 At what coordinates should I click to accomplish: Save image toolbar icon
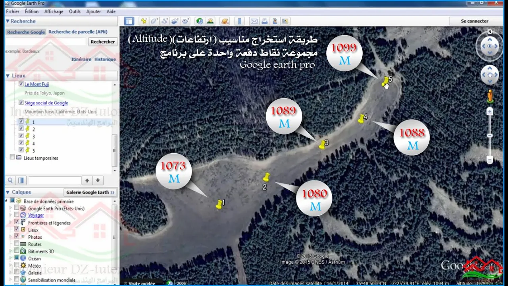pos(275,21)
